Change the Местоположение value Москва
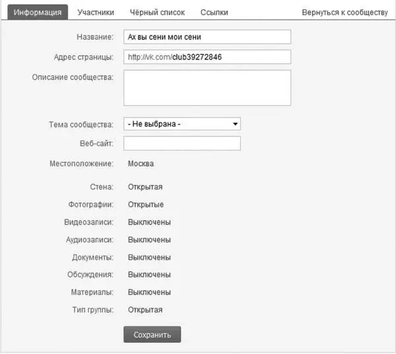 (141, 163)
